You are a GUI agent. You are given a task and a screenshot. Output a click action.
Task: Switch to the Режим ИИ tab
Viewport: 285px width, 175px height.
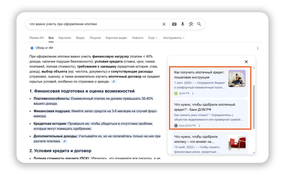pos(36,38)
